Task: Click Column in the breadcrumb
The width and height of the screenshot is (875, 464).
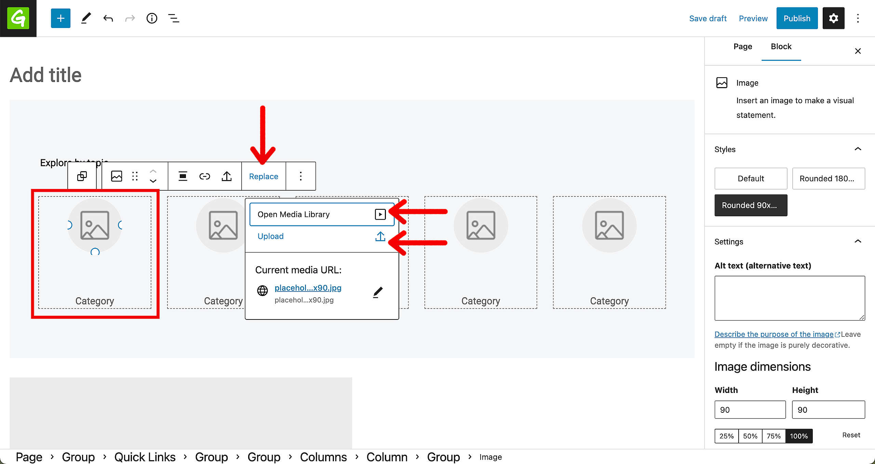Action: pyautogui.click(x=387, y=457)
